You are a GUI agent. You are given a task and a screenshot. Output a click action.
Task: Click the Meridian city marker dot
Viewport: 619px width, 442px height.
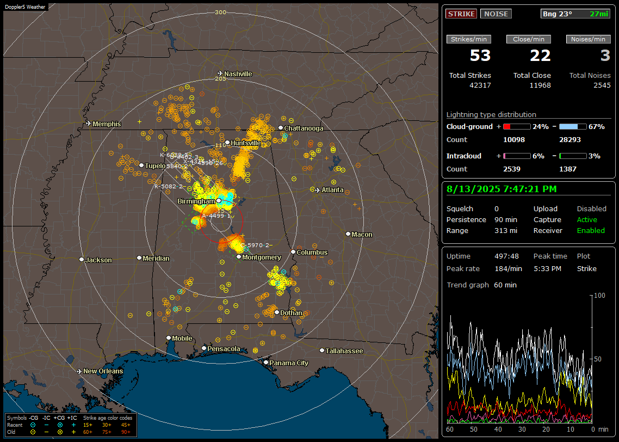click(139, 258)
